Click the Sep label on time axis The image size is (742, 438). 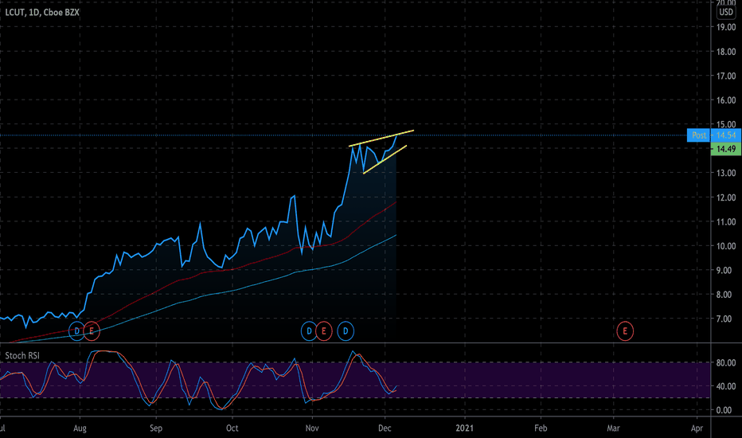pos(156,428)
